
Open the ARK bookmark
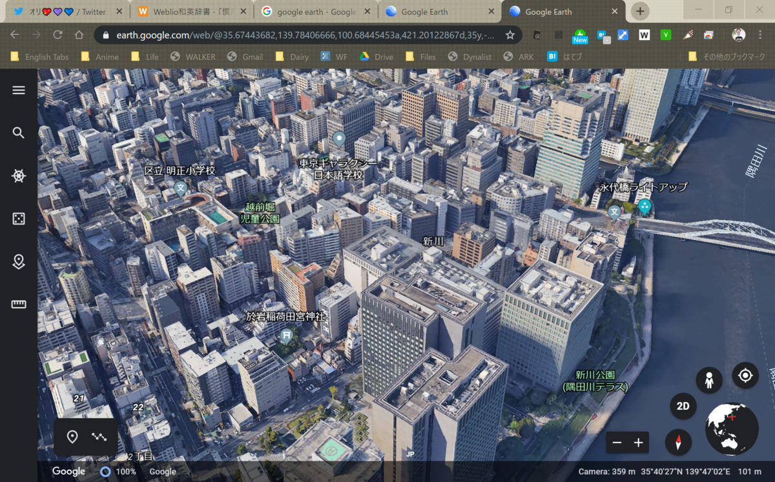pos(519,57)
